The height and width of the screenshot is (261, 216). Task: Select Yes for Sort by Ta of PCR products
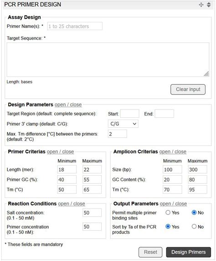click(168, 226)
